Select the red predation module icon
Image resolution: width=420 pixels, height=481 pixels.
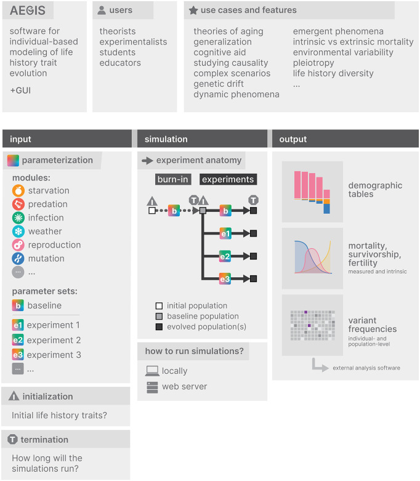click(x=18, y=204)
